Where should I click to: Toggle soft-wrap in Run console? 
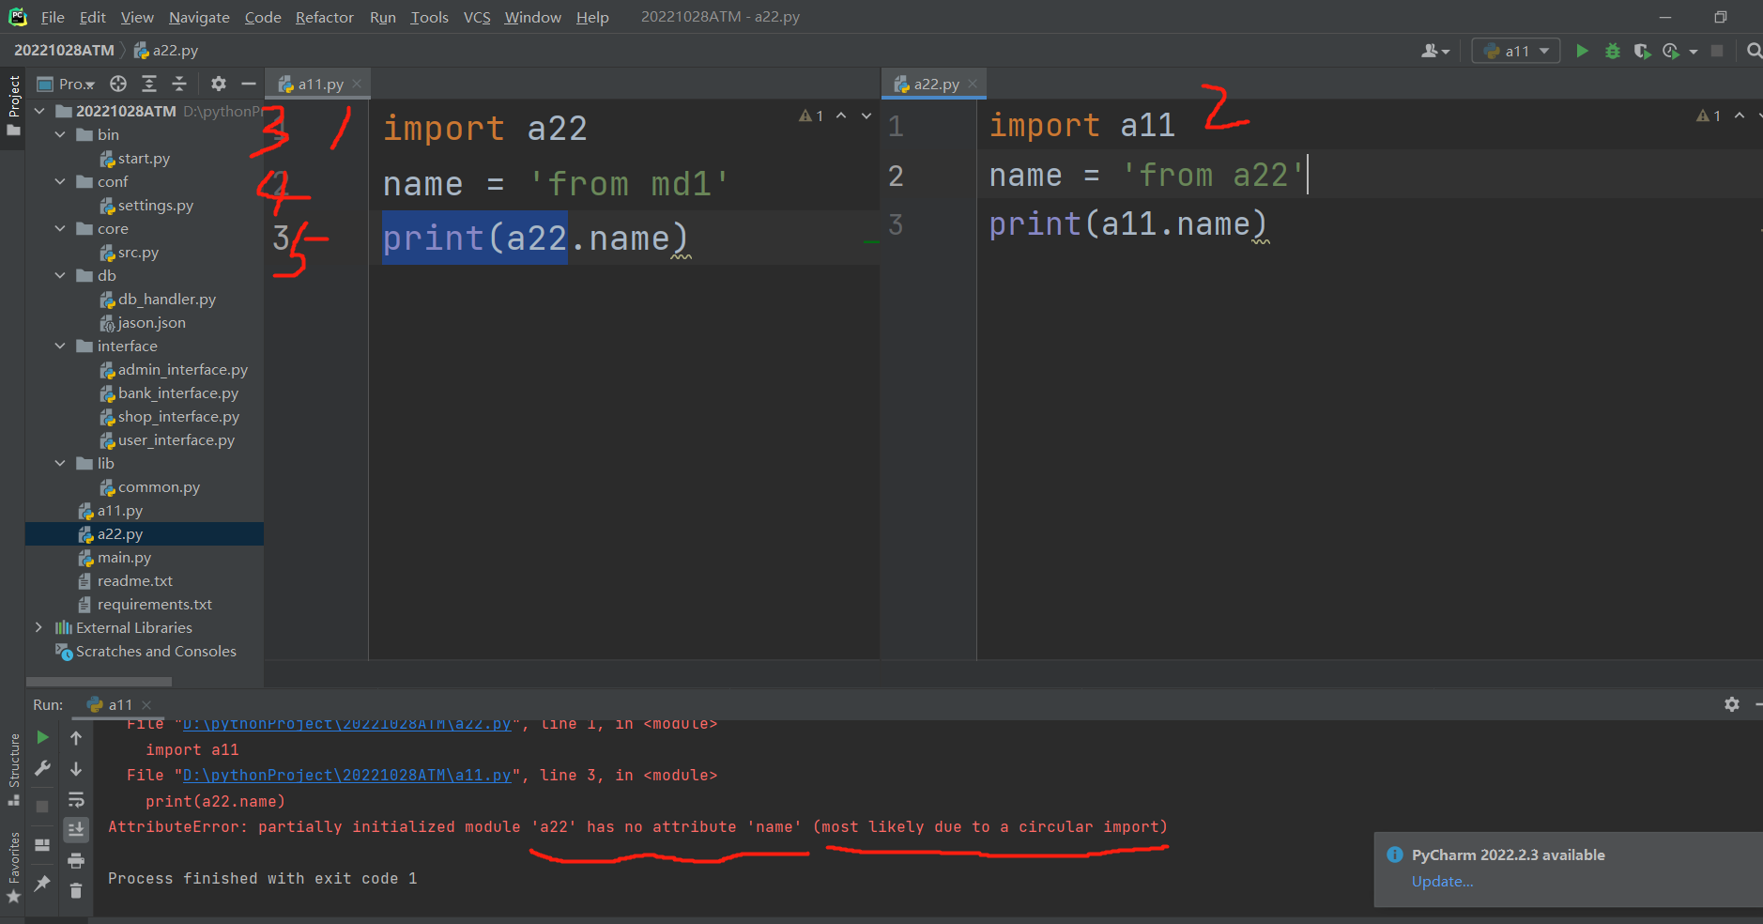point(76,800)
